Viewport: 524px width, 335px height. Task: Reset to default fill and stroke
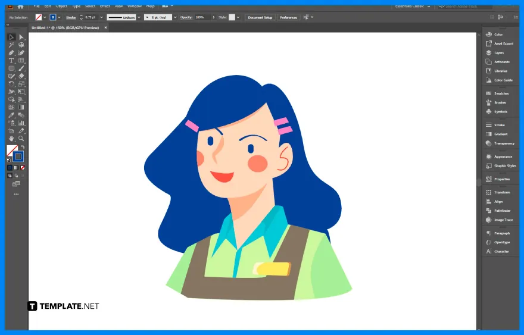(9, 160)
